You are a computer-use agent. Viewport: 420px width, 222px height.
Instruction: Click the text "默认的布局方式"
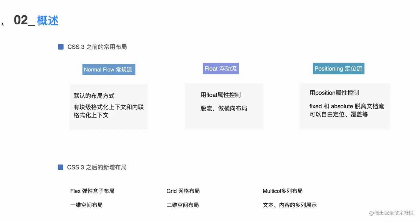click(x=94, y=96)
